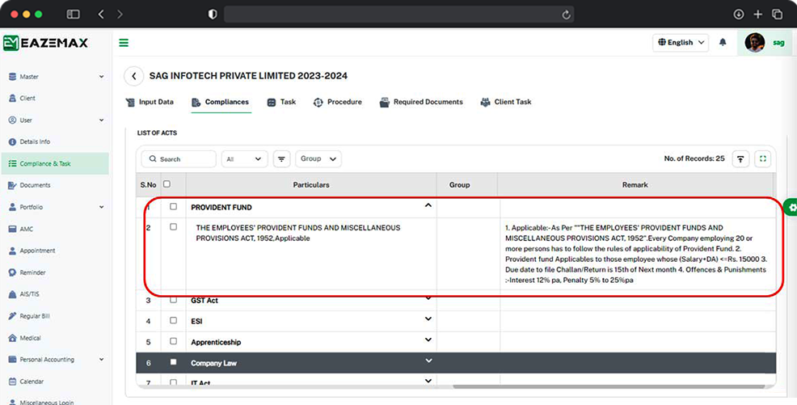Open a new browser tab with plus icon
The image size is (797, 405).
tap(758, 15)
